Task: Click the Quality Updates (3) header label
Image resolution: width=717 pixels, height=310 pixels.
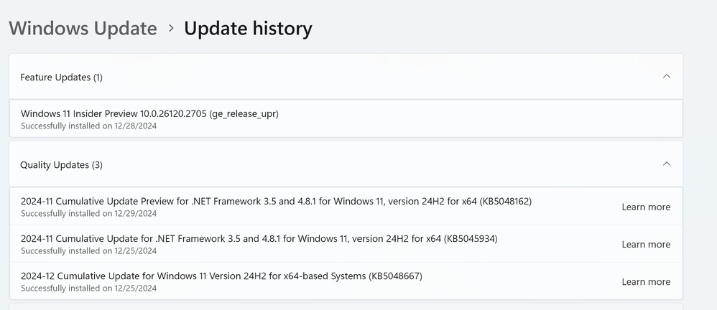Action: 61,165
